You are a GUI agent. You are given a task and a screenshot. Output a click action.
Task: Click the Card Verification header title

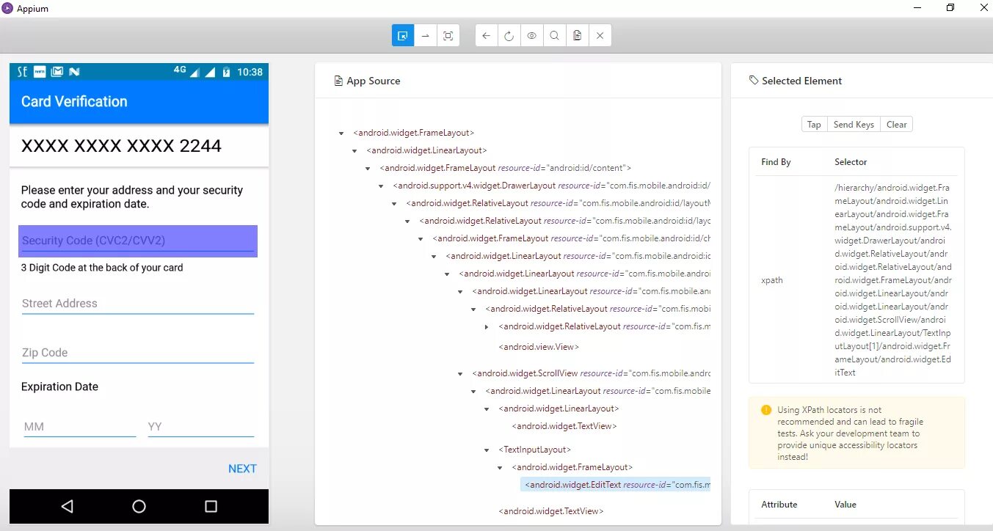click(x=74, y=102)
